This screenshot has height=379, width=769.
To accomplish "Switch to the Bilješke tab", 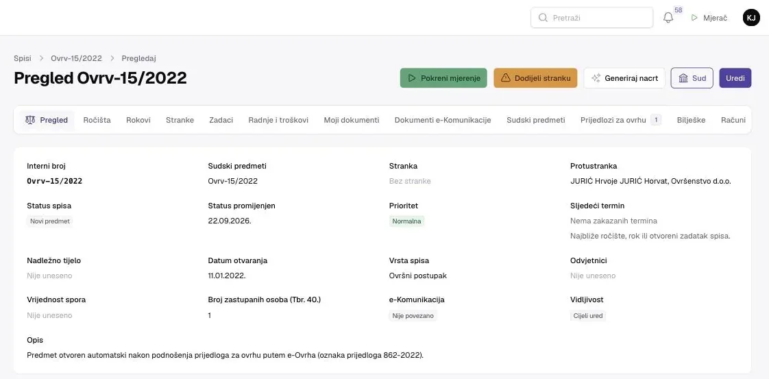I will (691, 120).
